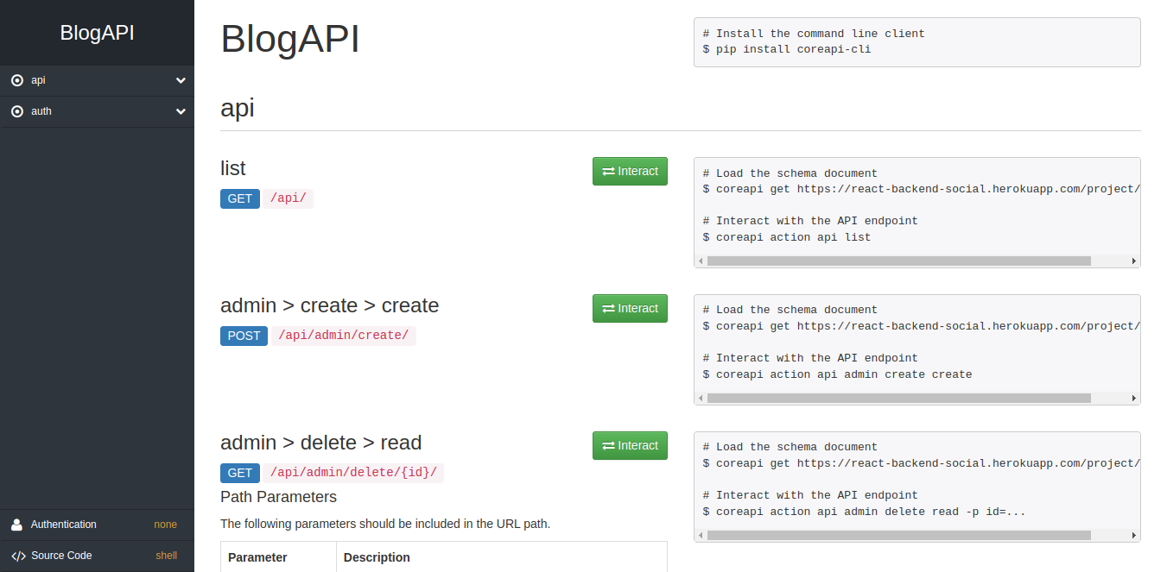The height and width of the screenshot is (572, 1167).
Task: Open the Source Code shell dropdown
Action: pos(166,556)
